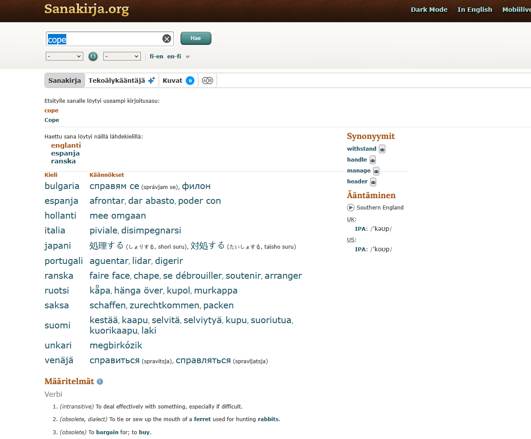
Task: Follow the bargain link in definition 3
Action: tap(107, 432)
